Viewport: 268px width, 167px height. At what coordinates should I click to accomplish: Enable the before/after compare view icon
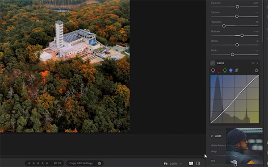(198, 163)
